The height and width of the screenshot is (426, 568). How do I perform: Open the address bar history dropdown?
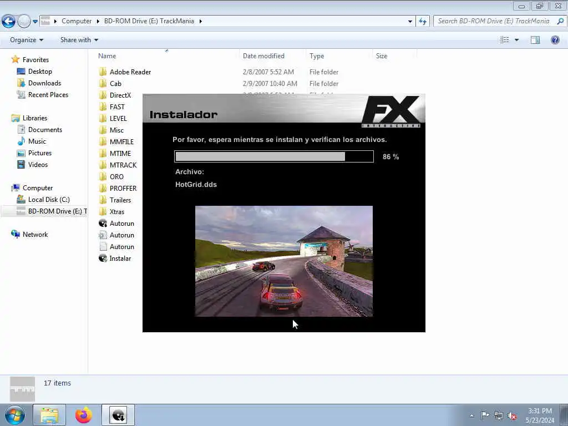(410, 22)
